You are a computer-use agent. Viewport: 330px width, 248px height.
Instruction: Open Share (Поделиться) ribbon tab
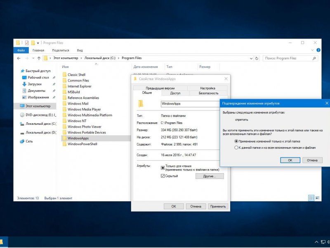pyautogui.click(x=61, y=50)
